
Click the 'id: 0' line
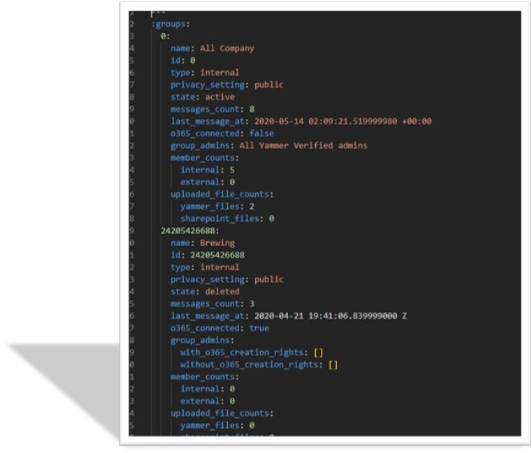(x=182, y=60)
